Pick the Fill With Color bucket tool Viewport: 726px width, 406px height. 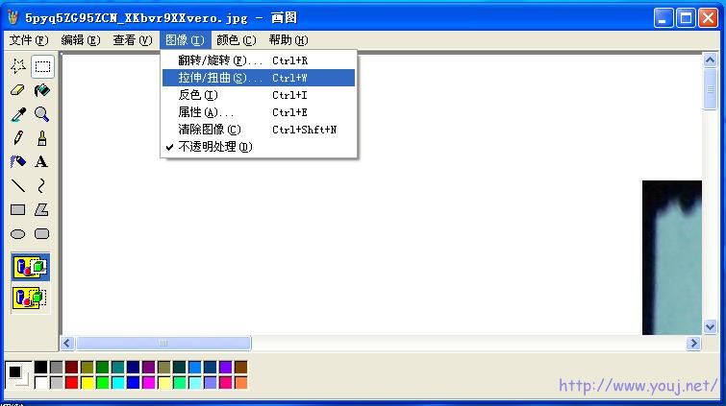41,90
